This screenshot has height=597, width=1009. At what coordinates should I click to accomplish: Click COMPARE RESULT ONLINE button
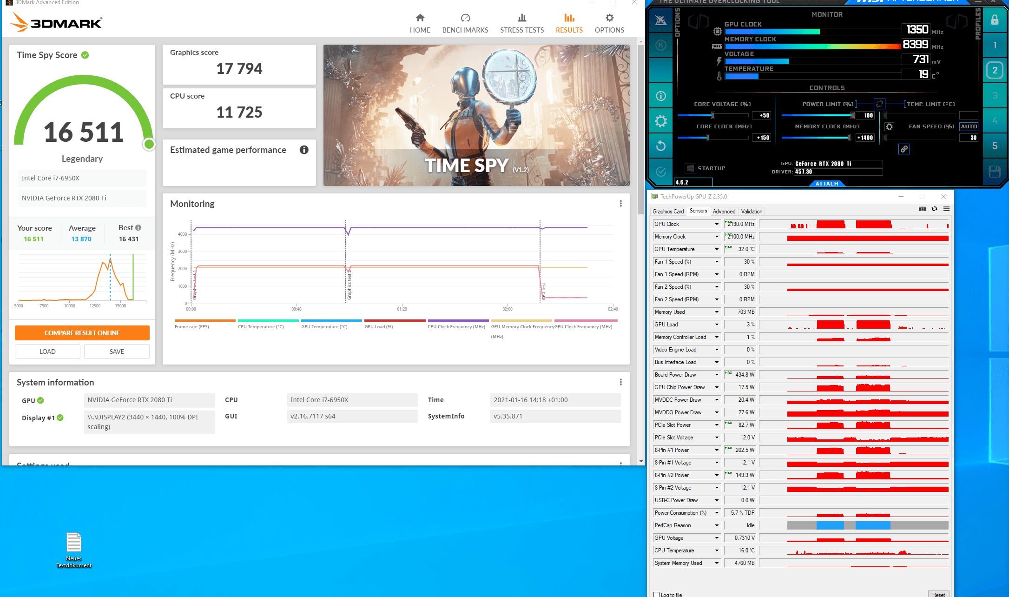pyautogui.click(x=82, y=333)
